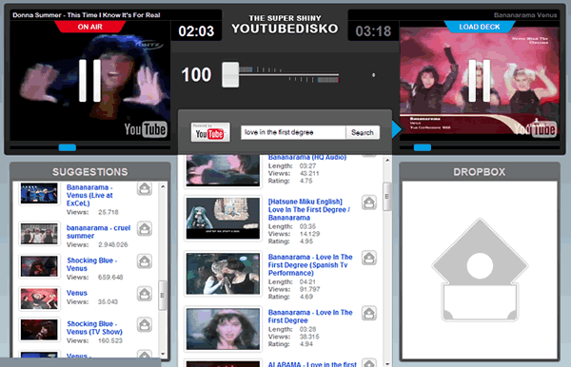Click left deck blue progress marker
This screenshot has height=367, width=571.
pos(68,147)
